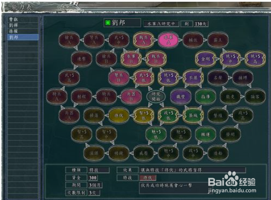This screenshot has height=200, width=271.
Task: Select the yellow 待伏 node
Action: [119, 115]
